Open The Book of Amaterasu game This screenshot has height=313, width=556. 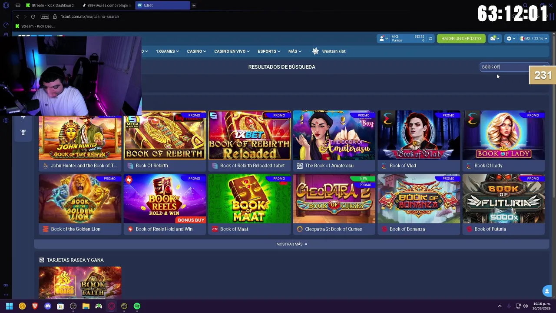pyautogui.click(x=334, y=135)
